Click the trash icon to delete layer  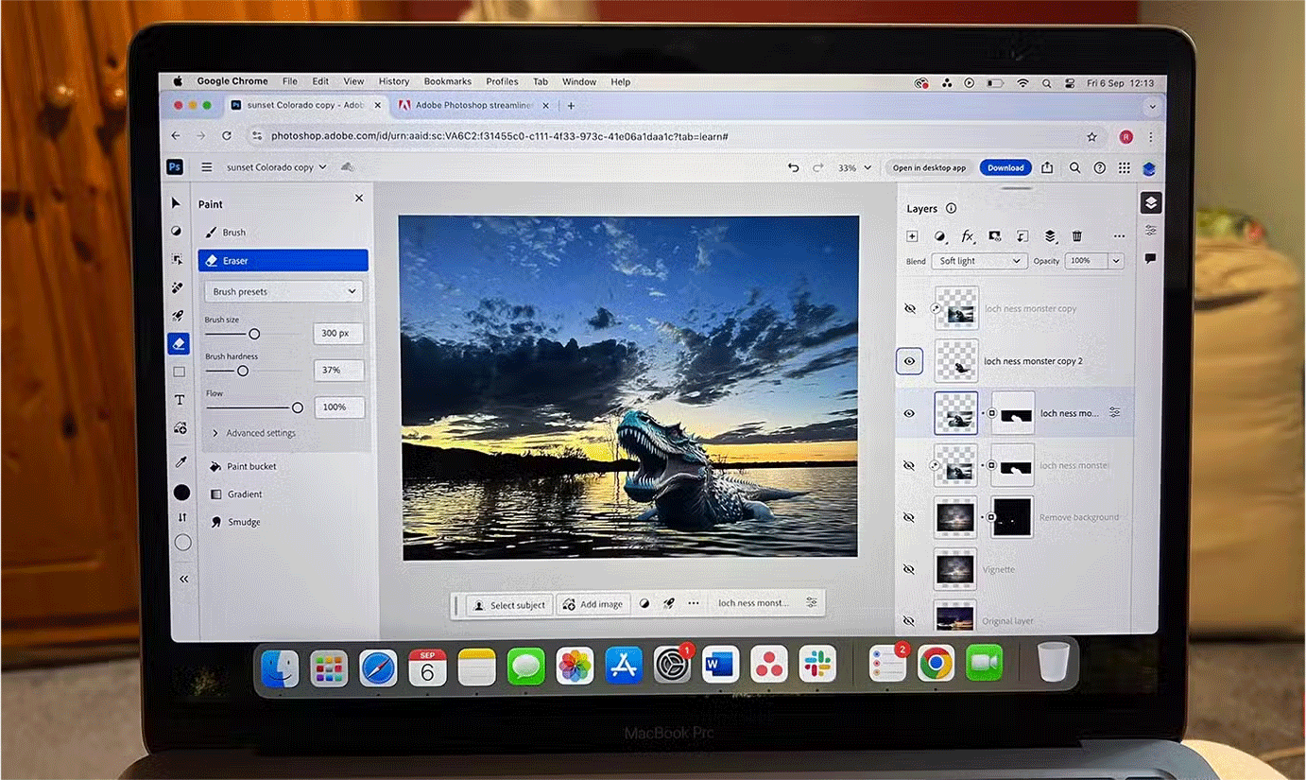pyautogui.click(x=1076, y=236)
